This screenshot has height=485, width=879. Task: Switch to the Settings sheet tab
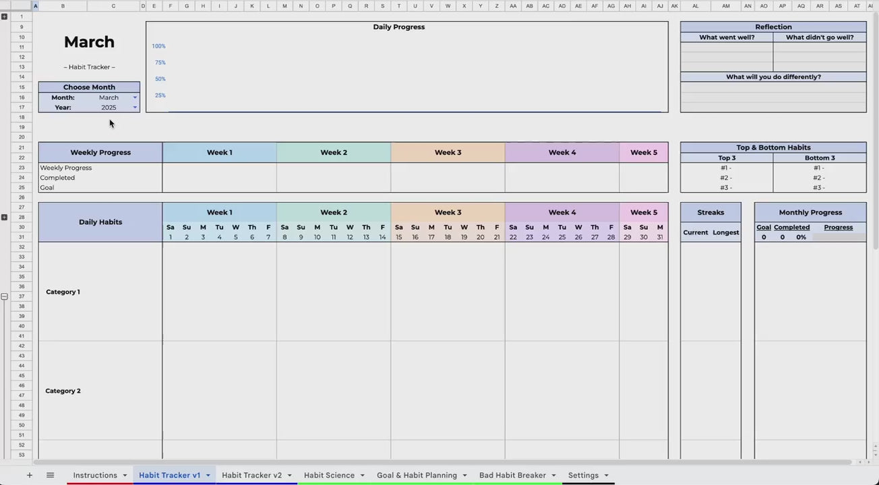[582, 475]
